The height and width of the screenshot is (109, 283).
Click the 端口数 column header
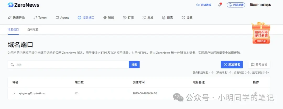[x=79, y=82]
